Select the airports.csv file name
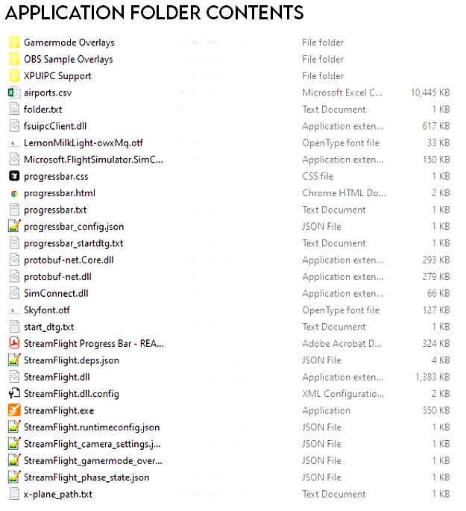The width and height of the screenshot is (466, 511). [x=48, y=93]
